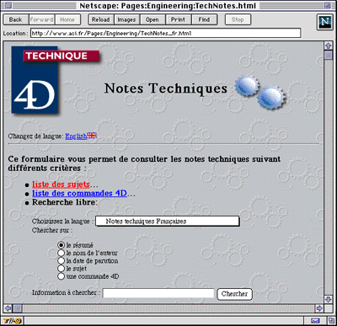Click the security key icon in status bar
Image resolution: width=337 pixels, height=326 pixels.
[x=13, y=320]
